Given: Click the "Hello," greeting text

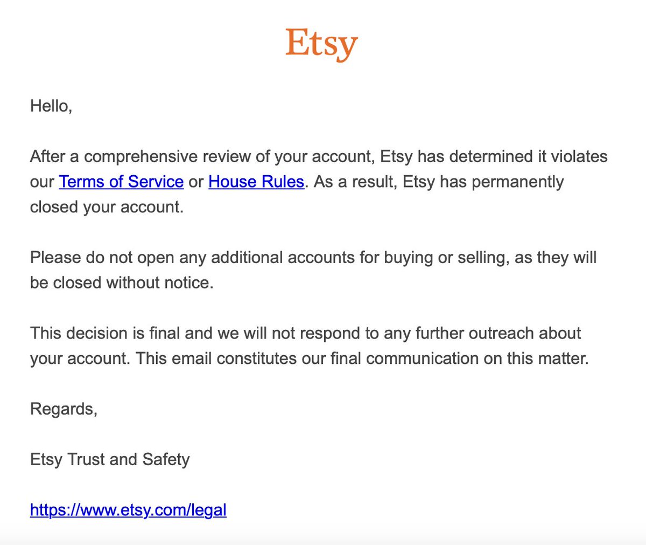Looking at the screenshot, I should 51,106.
